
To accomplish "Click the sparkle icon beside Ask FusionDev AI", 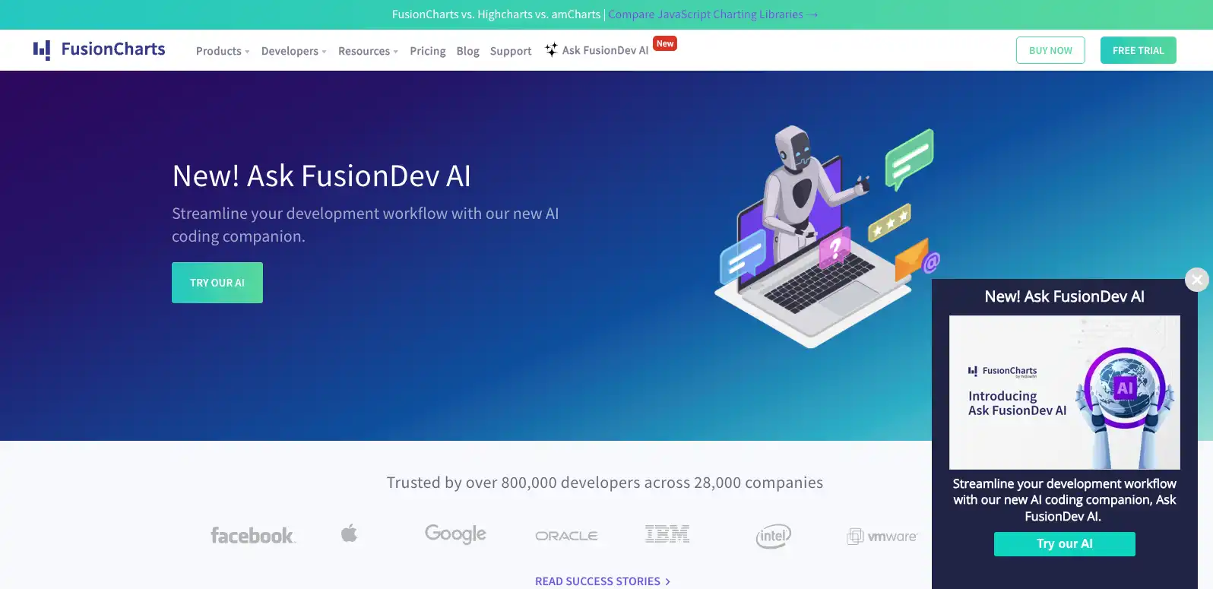I will [551, 50].
